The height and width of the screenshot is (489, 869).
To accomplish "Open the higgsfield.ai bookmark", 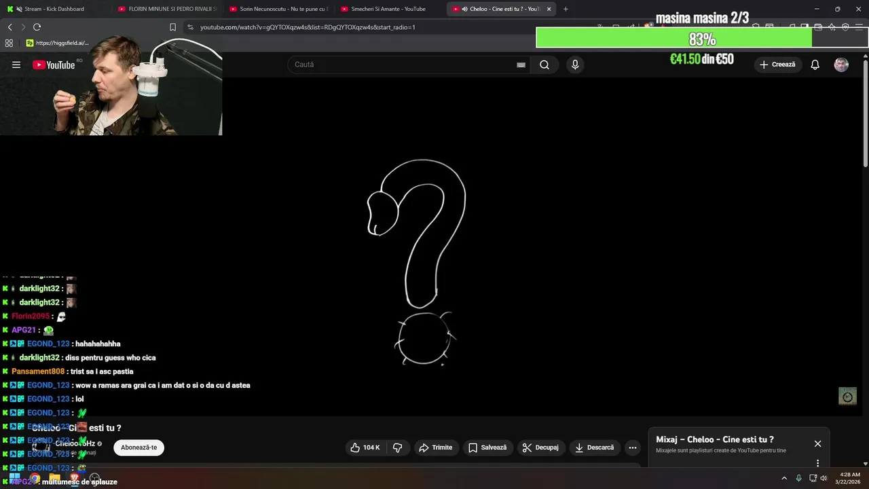I will click(57, 43).
